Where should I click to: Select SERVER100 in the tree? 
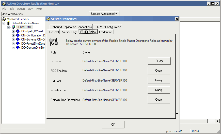[x=24, y=27]
